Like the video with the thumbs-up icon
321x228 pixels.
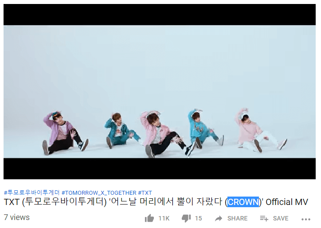(149, 218)
